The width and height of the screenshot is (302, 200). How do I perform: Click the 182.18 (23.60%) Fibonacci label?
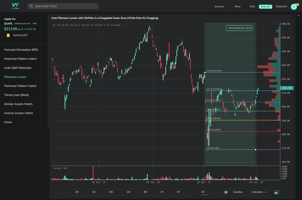coord(214,130)
